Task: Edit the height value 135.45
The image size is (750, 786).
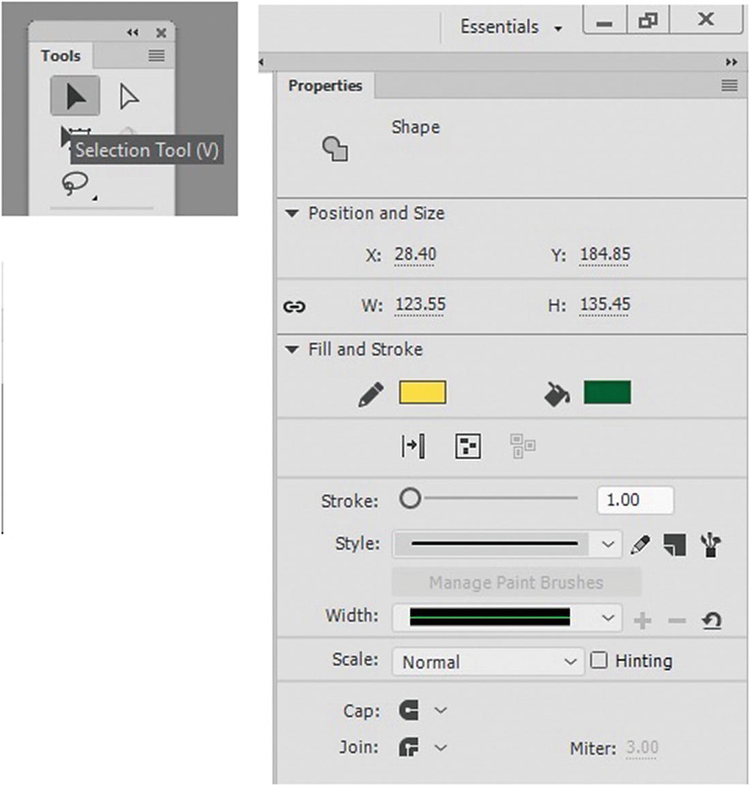Action: pos(605,305)
